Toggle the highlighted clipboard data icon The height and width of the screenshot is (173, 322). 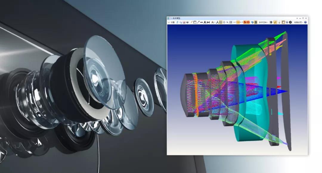point(256,22)
